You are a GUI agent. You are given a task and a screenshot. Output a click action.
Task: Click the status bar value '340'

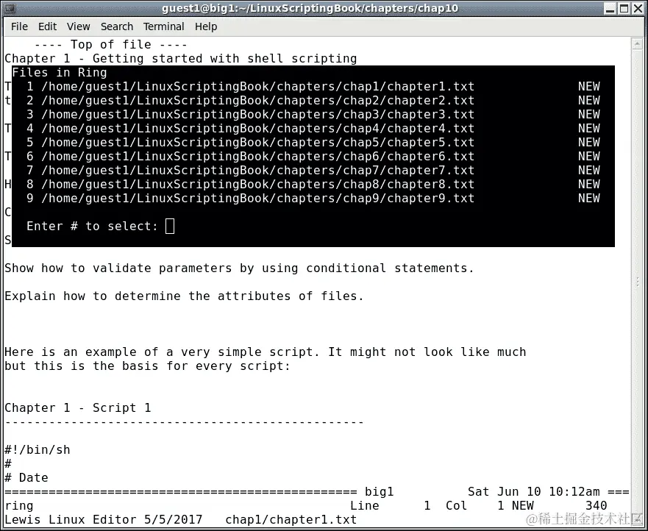[x=596, y=506]
